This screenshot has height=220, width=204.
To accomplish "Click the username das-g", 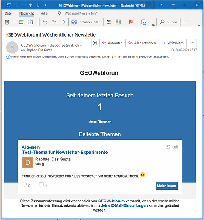I will 40,164.
